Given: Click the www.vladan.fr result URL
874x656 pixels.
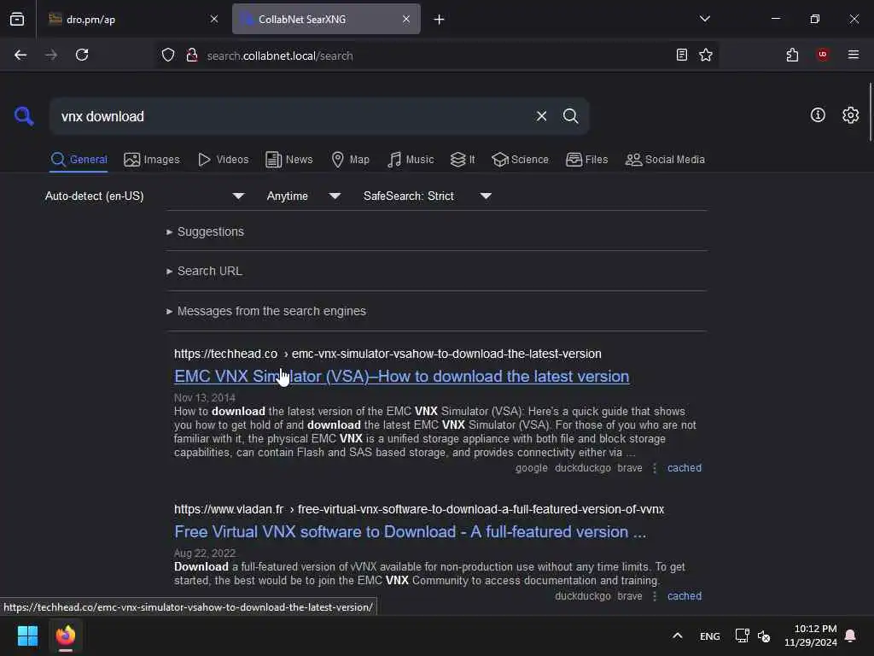Looking at the screenshot, I should click(x=418, y=509).
